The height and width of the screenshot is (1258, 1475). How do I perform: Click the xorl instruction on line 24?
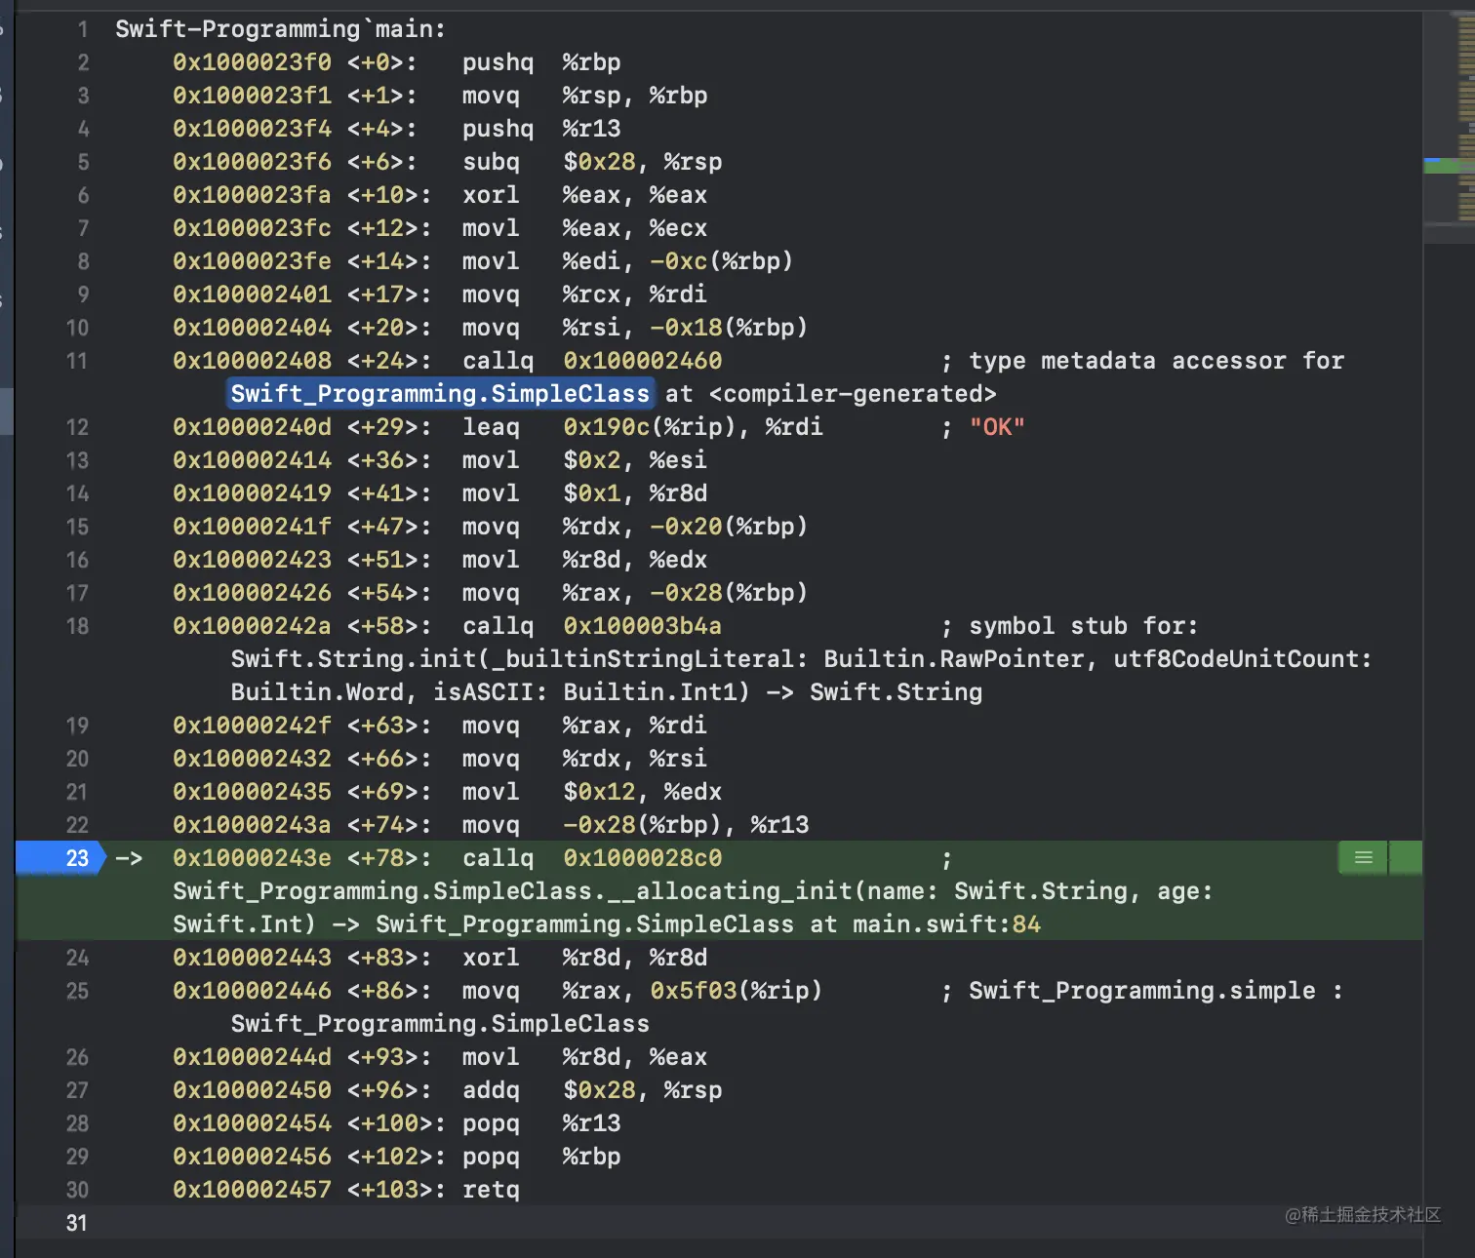[491, 958]
